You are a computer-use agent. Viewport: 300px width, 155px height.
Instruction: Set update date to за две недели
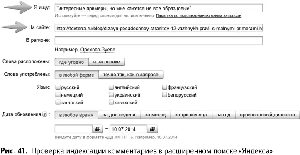(119, 115)
